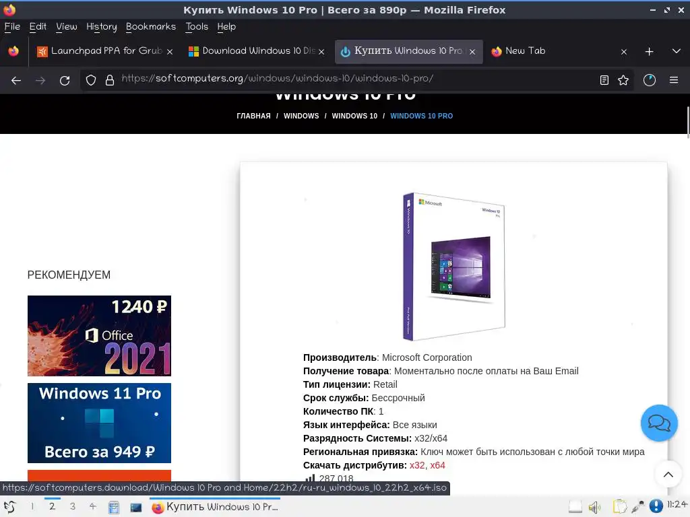Image resolution: width=690 pixels, height=517 pixels.
Task: Bookmark this page with the star
Action: coord(623,80)
